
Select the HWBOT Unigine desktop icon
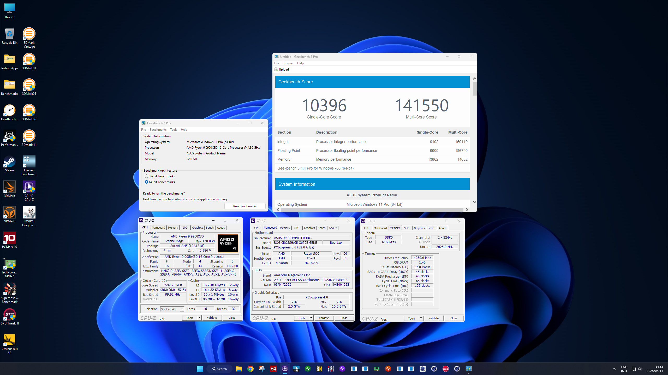[x=29, y=216]
